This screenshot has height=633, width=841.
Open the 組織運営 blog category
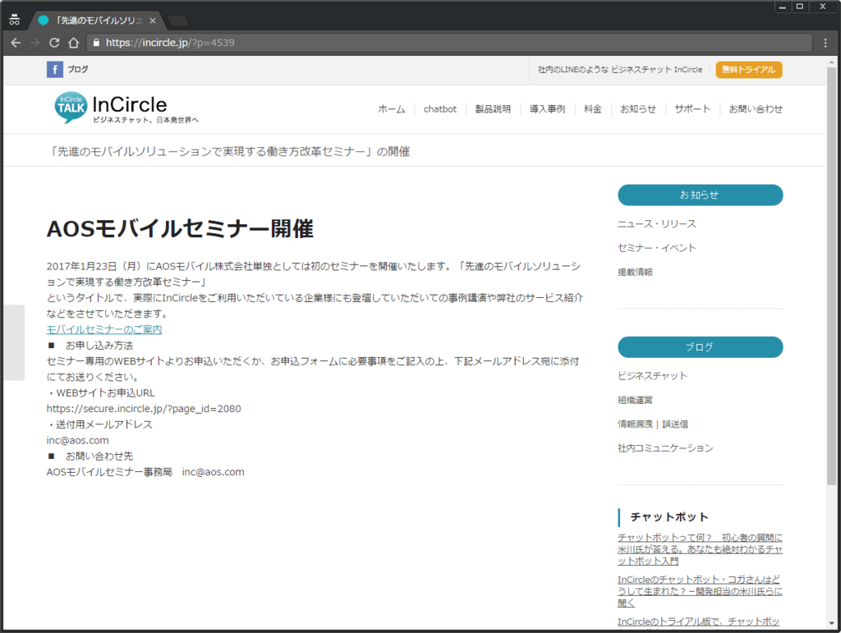pos(635,400)
